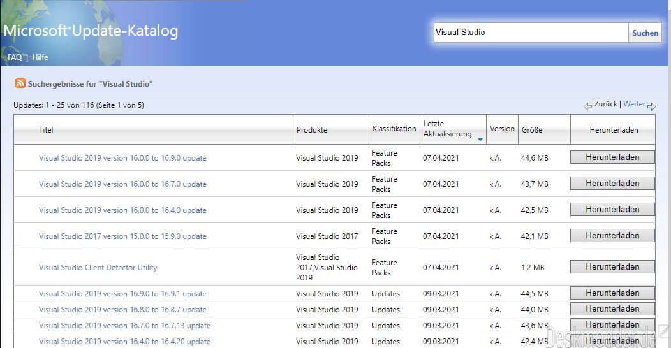Image resolution: width=671 pixels, height=348 pixels.
Task: Click into the Visual Studio search field
Action: [x=531, y=33]
